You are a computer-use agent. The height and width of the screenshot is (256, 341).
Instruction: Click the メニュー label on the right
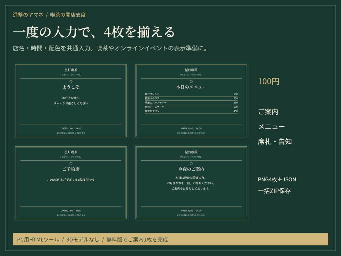tap(271, 126)
